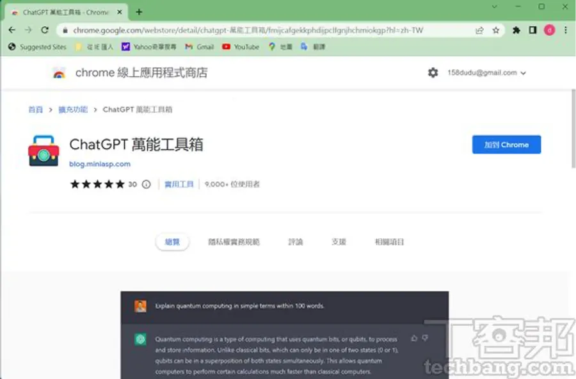576x379 pixels.
Task: Reload the page with the refresh icon
Action: click(45, 30)
